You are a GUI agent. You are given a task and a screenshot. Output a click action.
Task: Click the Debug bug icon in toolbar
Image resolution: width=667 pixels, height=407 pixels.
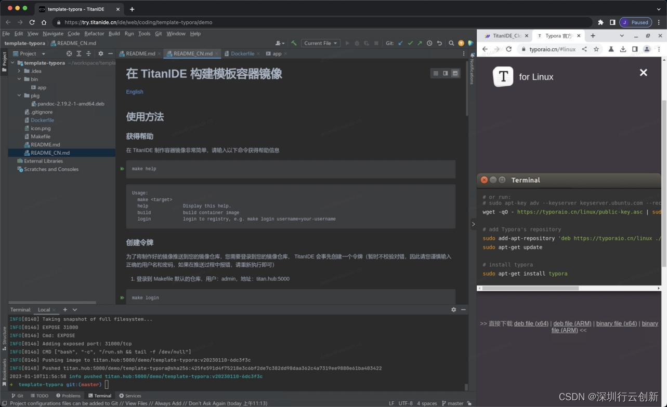coord(357,43)
